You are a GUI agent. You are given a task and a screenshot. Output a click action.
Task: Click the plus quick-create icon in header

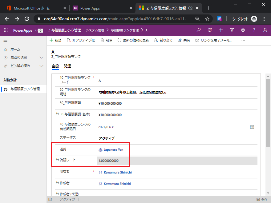221,30
